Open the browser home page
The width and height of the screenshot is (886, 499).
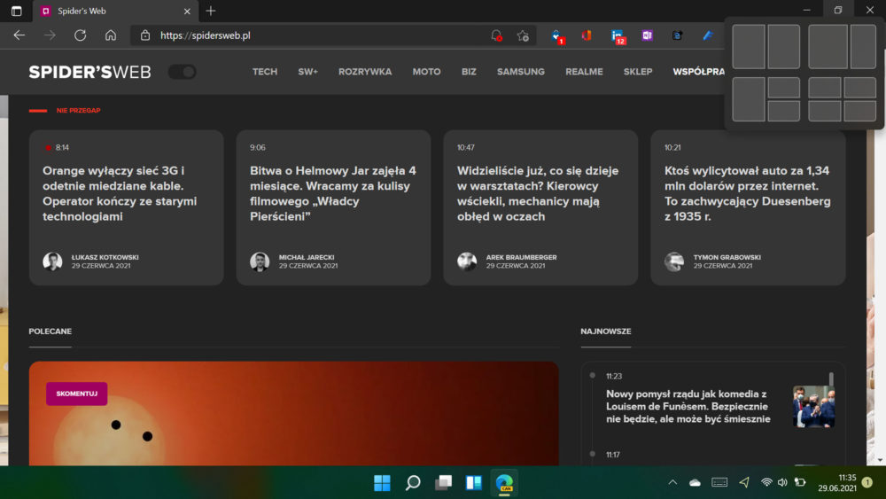tap(111, 35)
